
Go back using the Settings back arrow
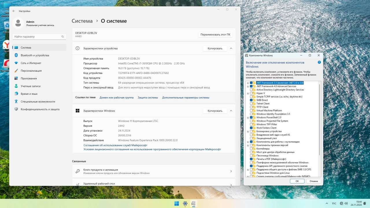[14, 11]
